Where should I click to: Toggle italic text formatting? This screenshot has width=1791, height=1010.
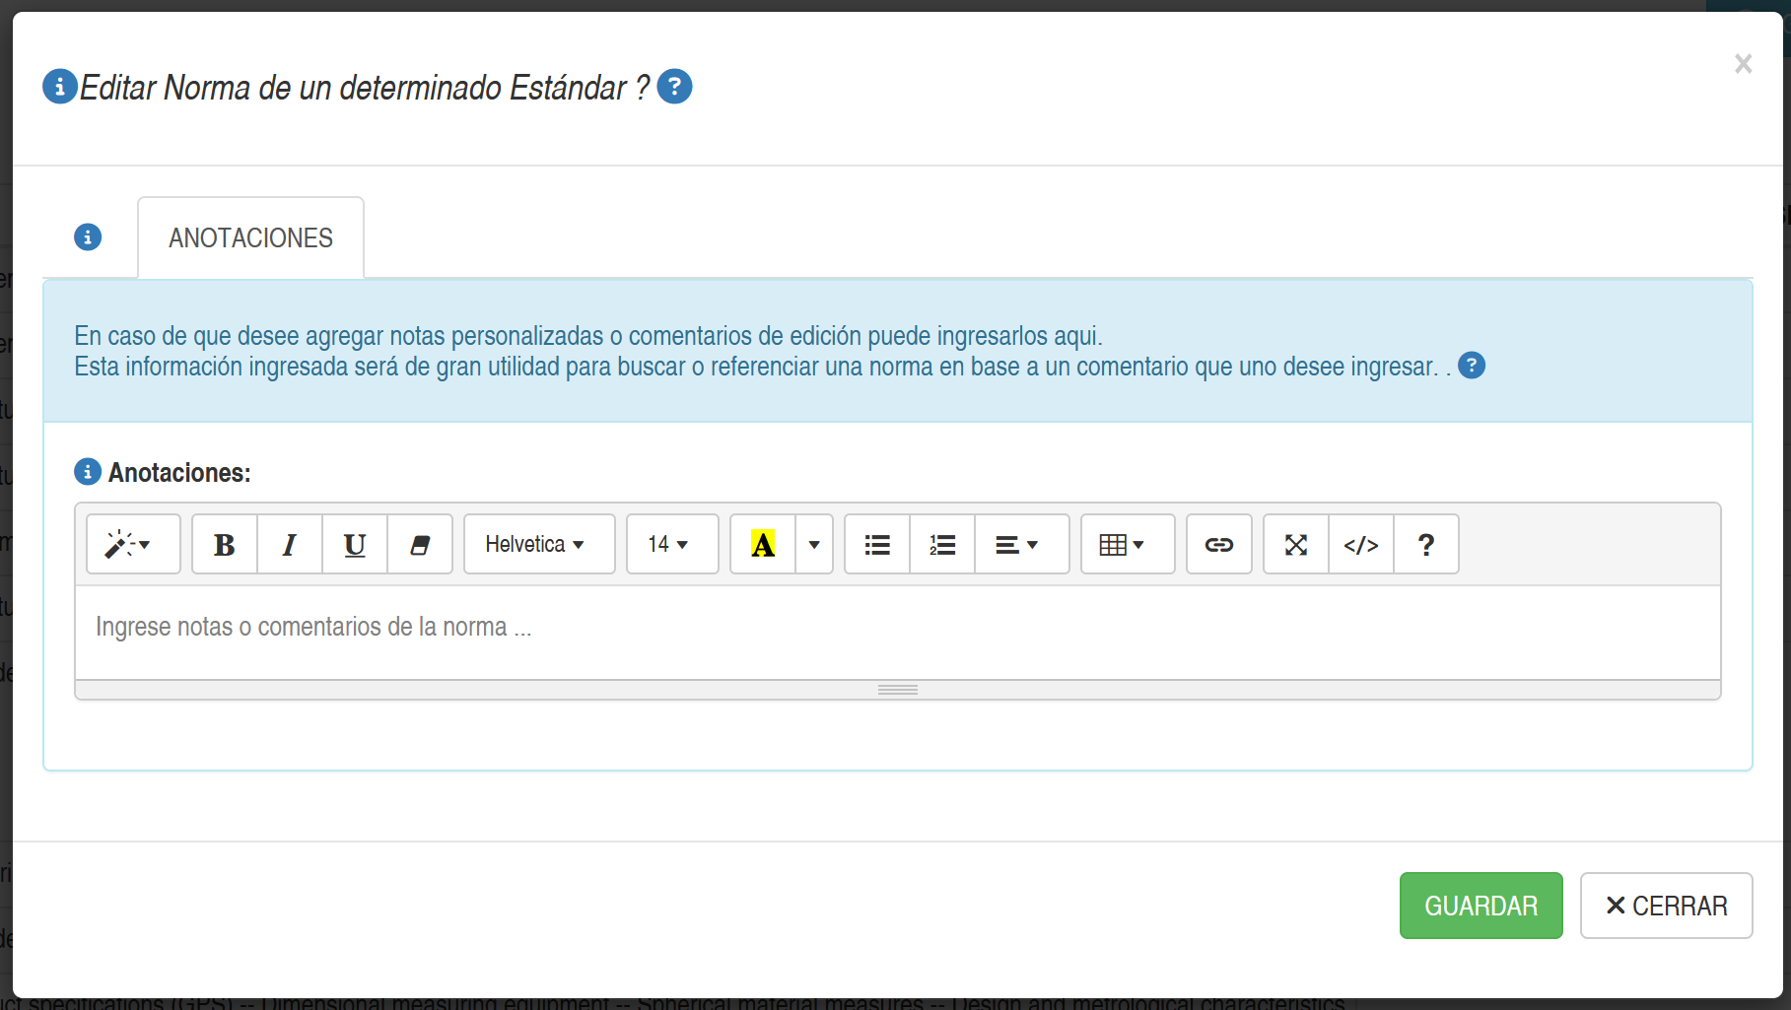290,545
